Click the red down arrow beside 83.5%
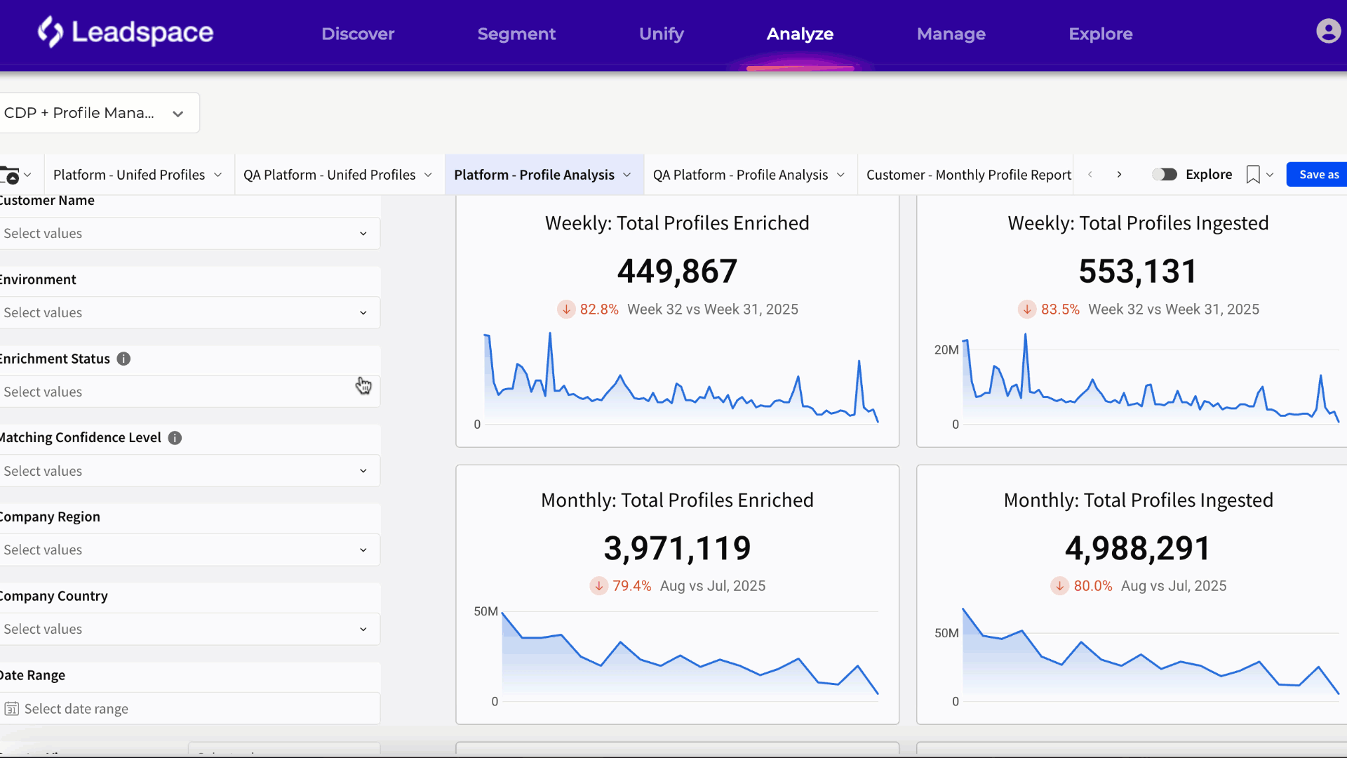This screenshot has height=758, width=1347. [x=1027, y=309]
